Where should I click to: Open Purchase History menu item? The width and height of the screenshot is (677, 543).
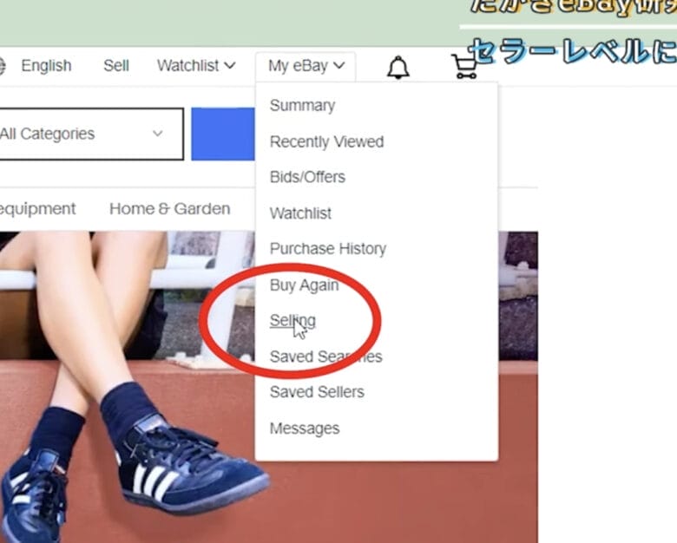(327, 249)
